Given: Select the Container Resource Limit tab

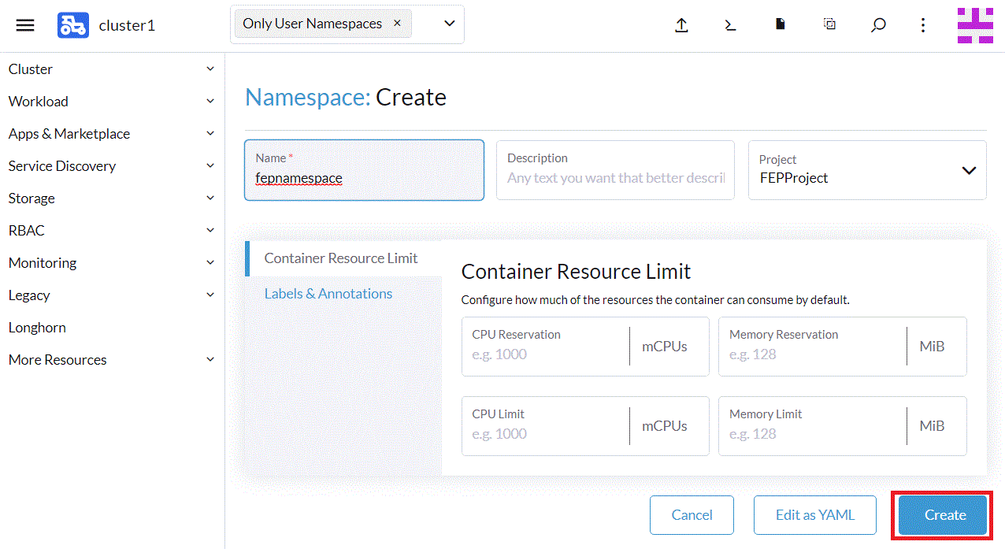Looking at the screenshot, I should 341,258.
